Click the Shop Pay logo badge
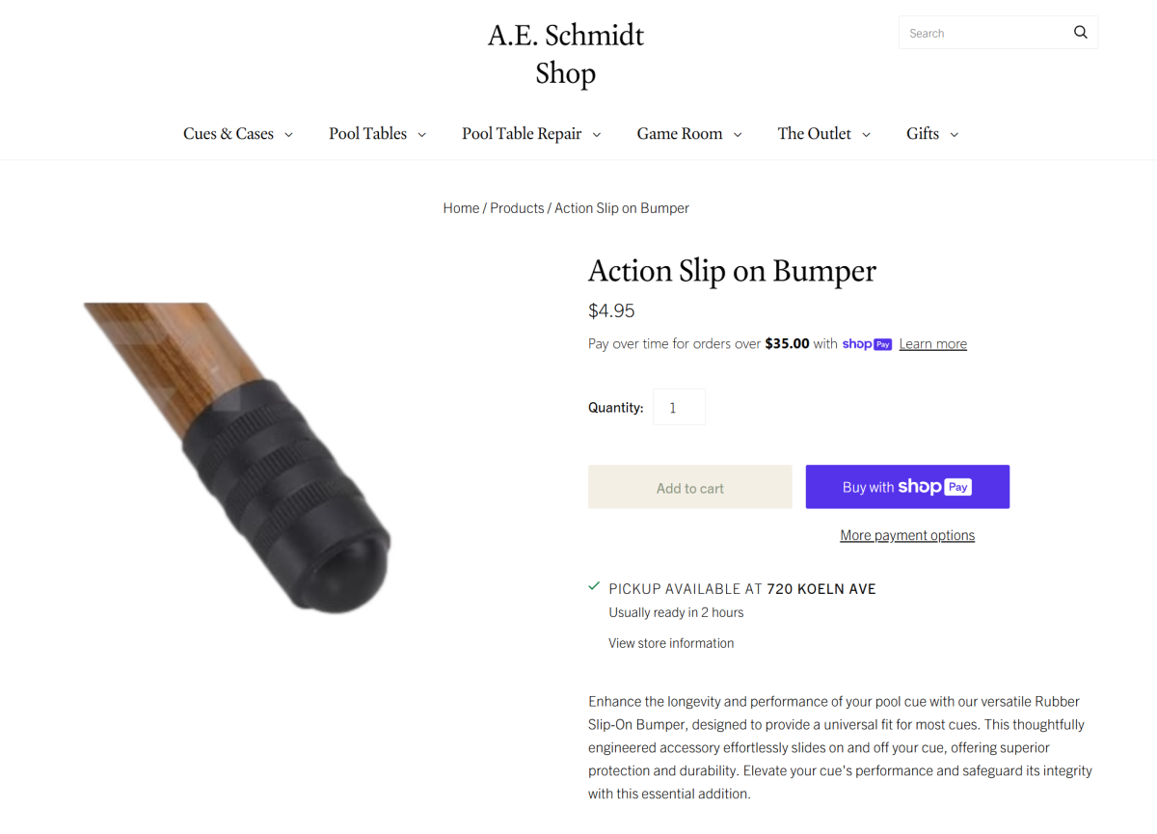1157x834 pixels. (867, 344)
